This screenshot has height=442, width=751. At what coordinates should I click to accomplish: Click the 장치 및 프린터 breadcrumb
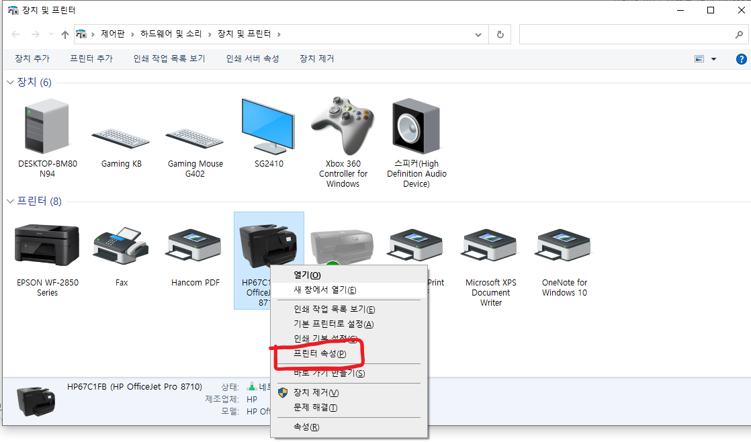[245, 34]
